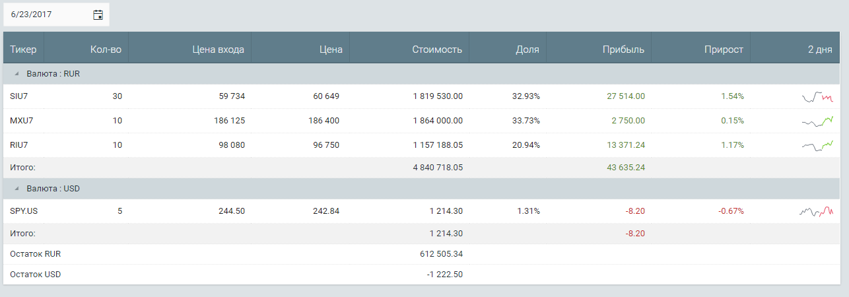This screenshot has height=297, width=849.
Task: Click the SIU7 two-day sparkline chart
Action: [817, 97]
